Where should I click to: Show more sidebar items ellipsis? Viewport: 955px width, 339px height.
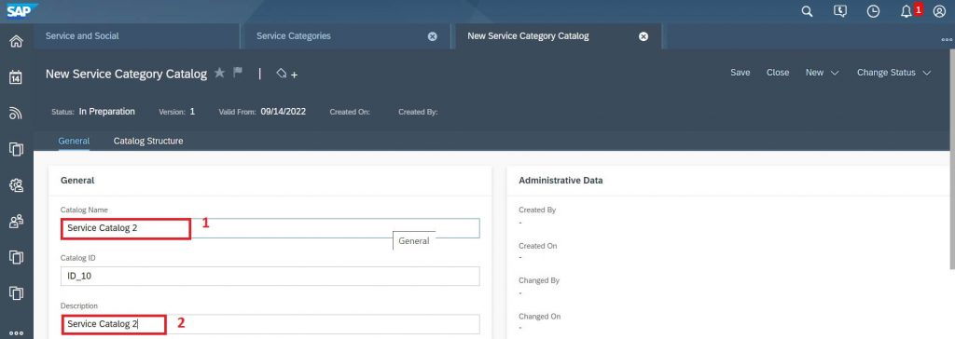[x=17, y=332]
